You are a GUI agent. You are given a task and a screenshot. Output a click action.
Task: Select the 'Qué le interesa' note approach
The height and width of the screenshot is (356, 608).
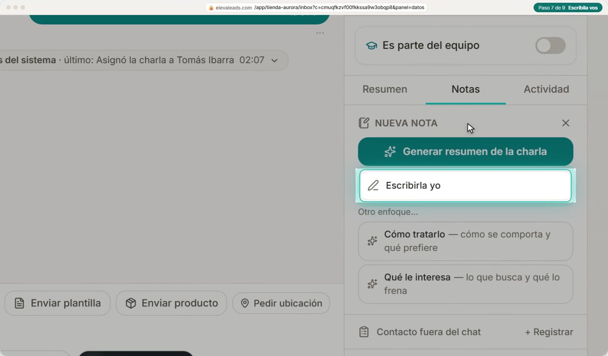[466, 284]
